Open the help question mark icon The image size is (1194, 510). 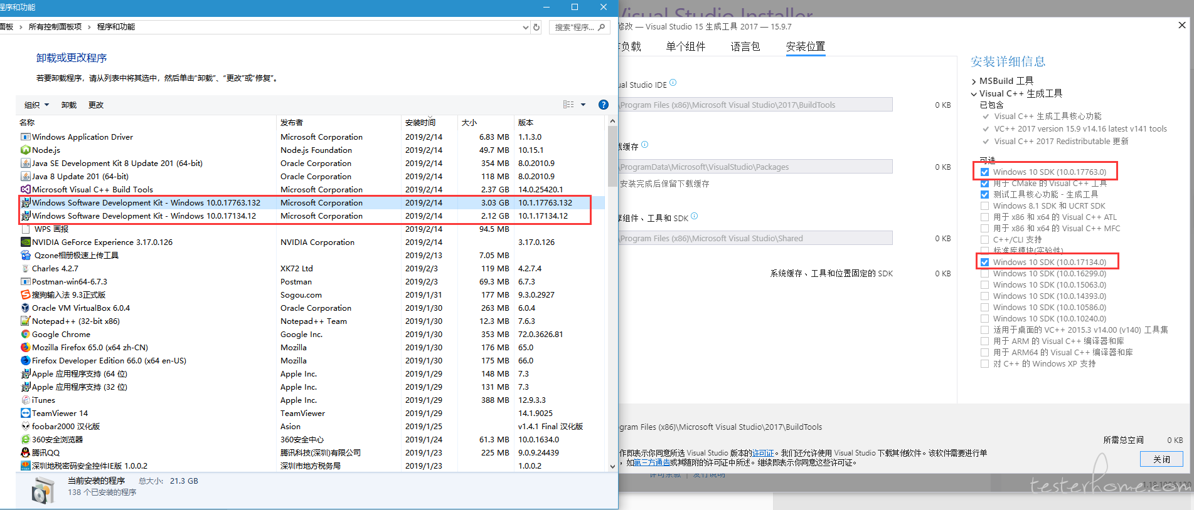[604, 105]
